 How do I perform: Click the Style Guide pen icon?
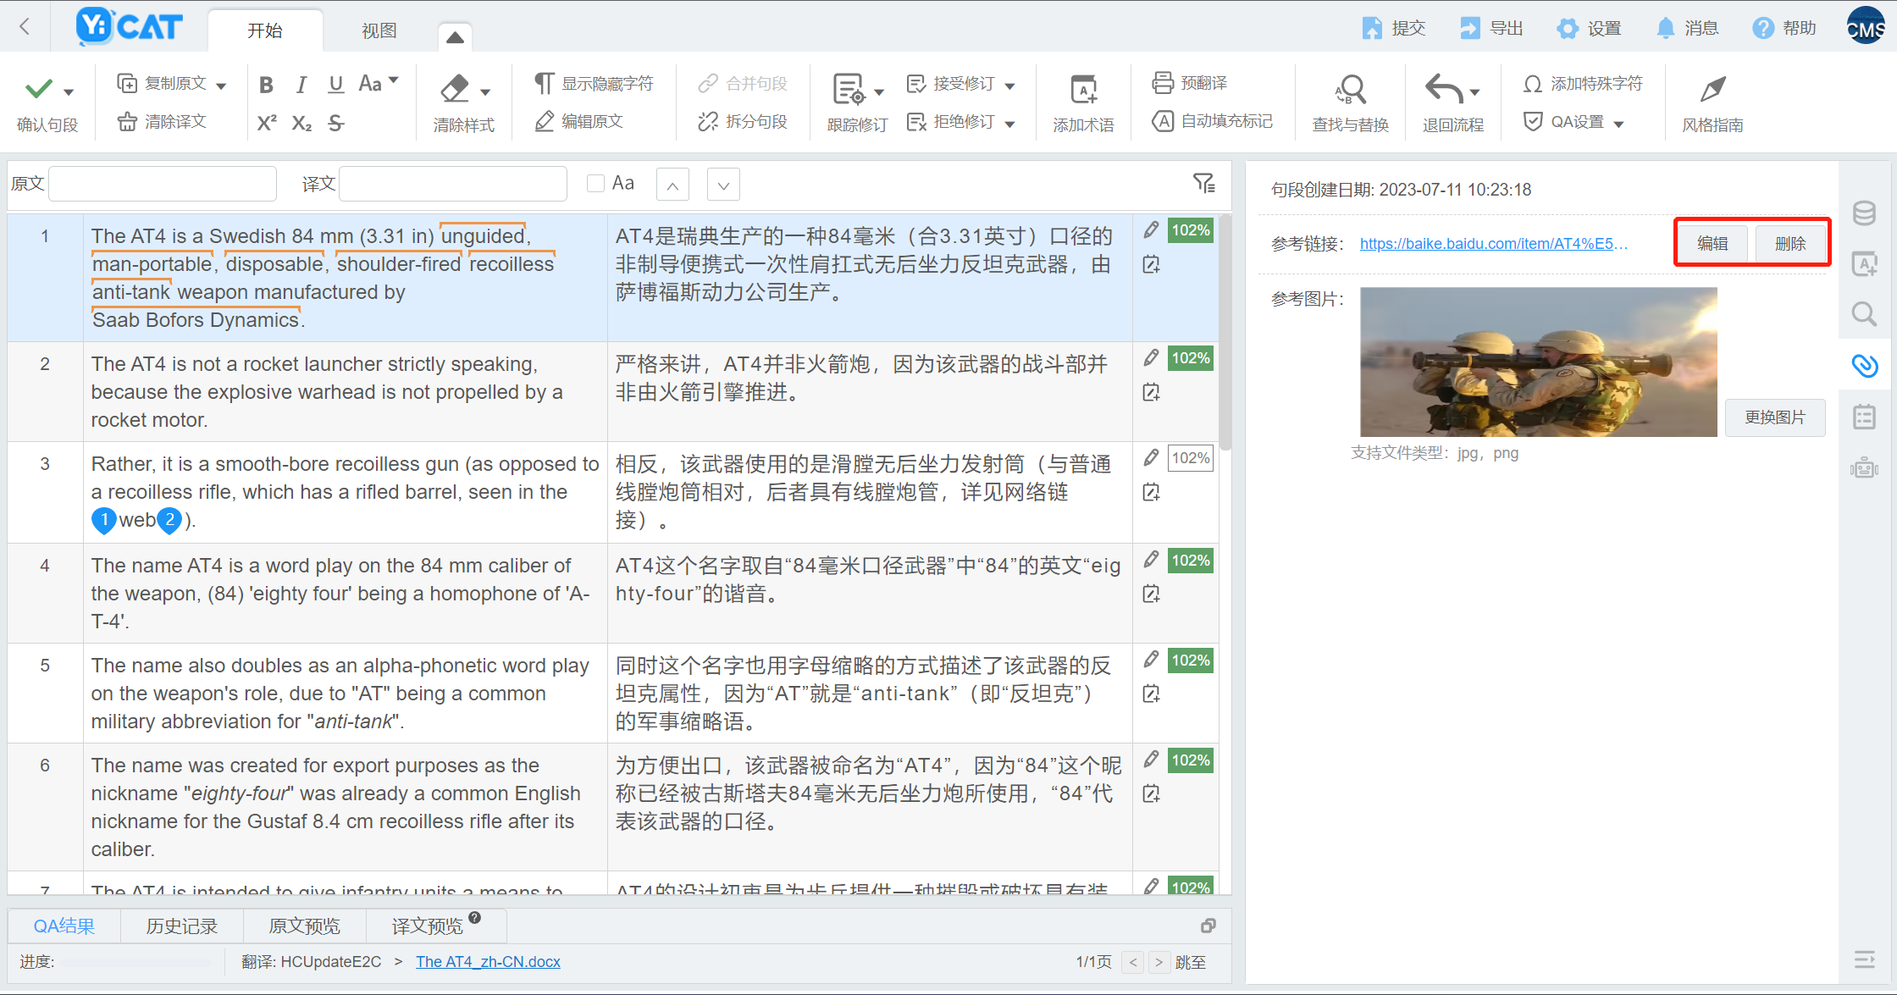coord(1712,90)
